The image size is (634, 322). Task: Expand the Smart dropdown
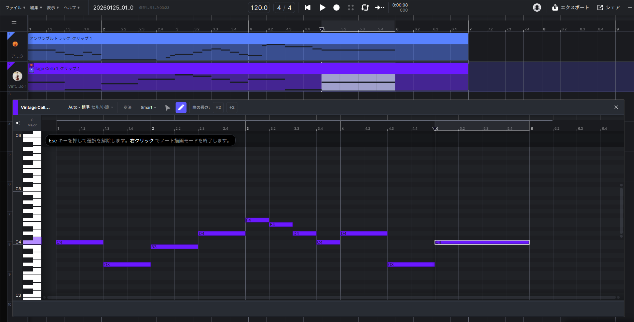tap(148, 108)
